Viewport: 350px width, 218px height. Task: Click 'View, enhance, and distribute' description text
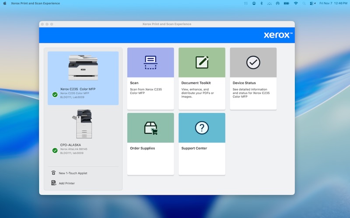point(198,93)
